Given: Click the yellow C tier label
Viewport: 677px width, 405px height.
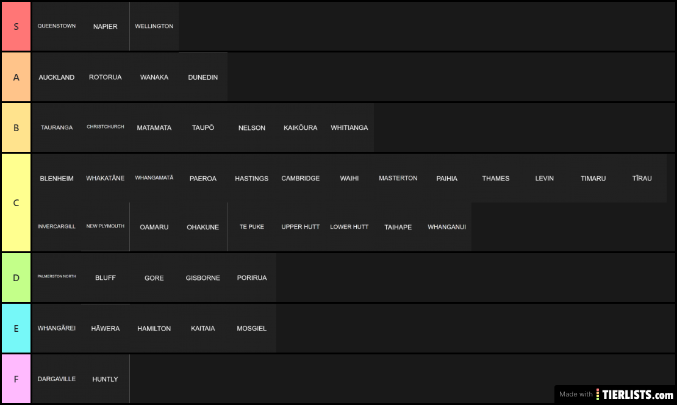Looking at the screenshot, I should coord(16,202).
